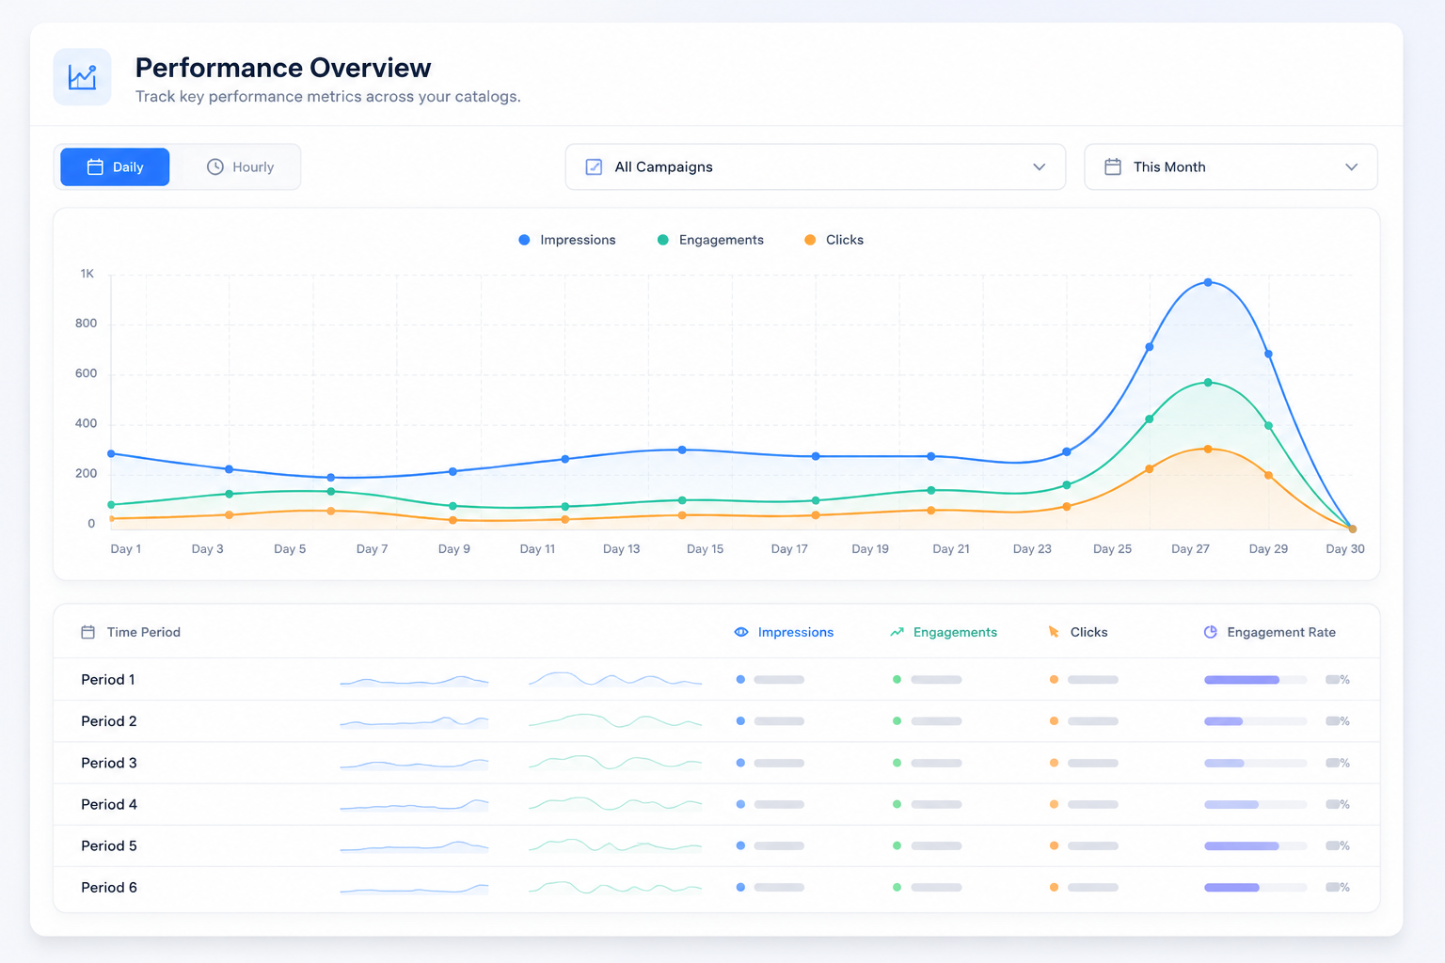Click the pie icon beside Engagement Rate
This screenshot has height=963, width=1445.
pyautogui.click(x=1211, y=632)
